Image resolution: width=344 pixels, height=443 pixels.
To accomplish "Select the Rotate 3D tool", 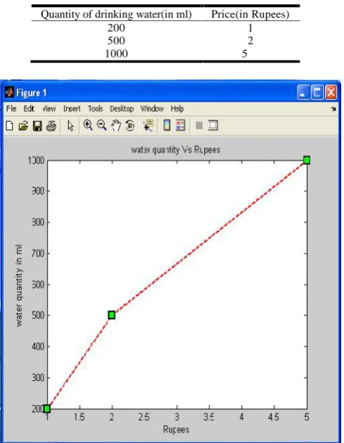I will 130,125.
